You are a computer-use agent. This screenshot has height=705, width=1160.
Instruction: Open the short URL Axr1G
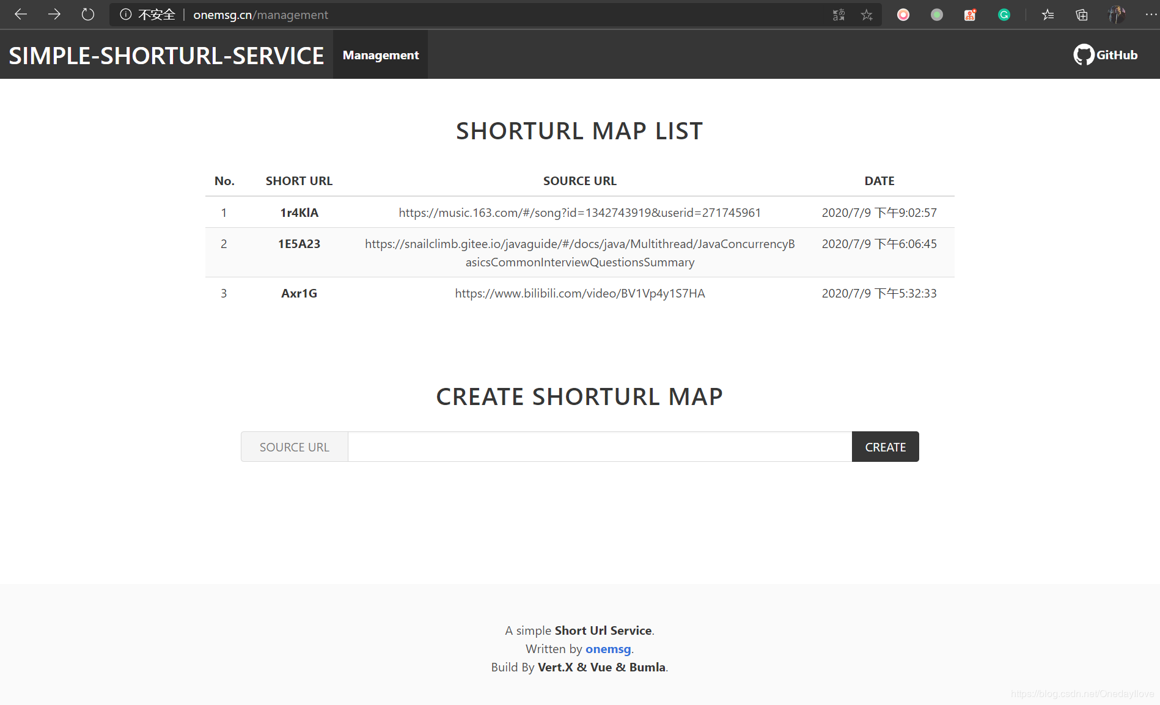pos(299,293)
